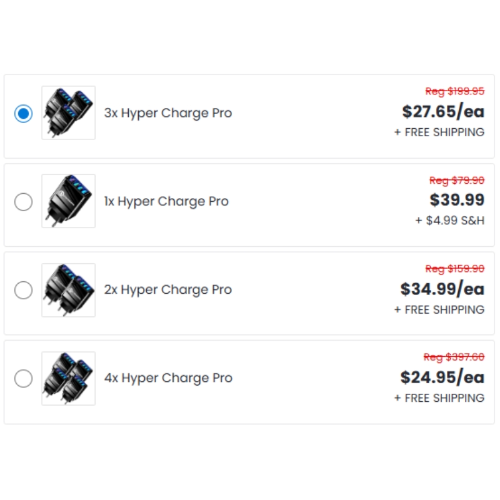
Task: Select the 1x Hyper Charge Pro radio button
Action: pyautogui.click(x=23, y=201)
